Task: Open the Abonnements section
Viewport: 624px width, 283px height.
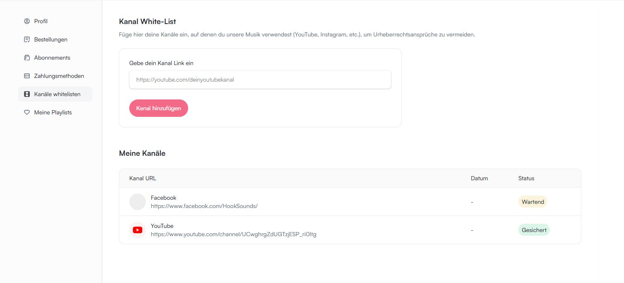Action: point(52,58)
